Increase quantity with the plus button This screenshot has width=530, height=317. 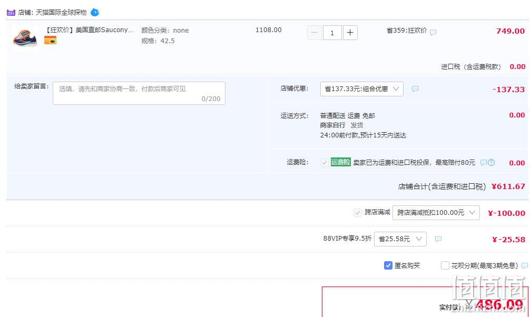(x=350, y=33)
